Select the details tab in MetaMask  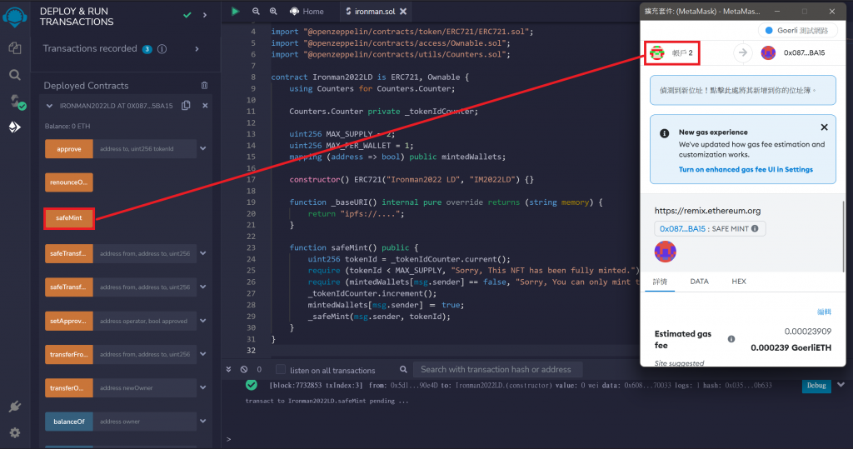pyautogui.click(x=660, y=282)
